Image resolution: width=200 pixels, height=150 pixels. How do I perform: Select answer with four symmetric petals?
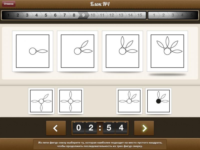(70, 101)
